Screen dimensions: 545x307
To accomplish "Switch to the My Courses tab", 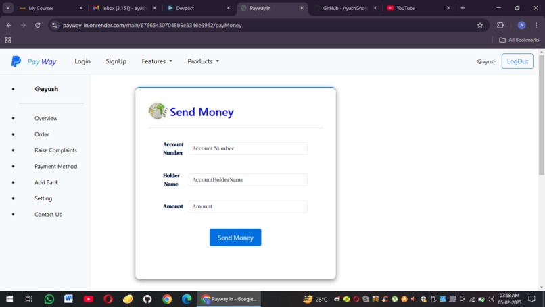I will click(x=51, y=8).
